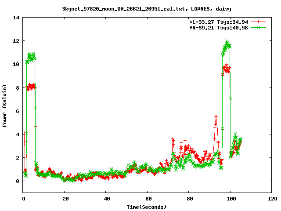Click the red XL plateau near 8 Kelvin
This screenshot has height=211, width=281.
[x=31, y=87]
